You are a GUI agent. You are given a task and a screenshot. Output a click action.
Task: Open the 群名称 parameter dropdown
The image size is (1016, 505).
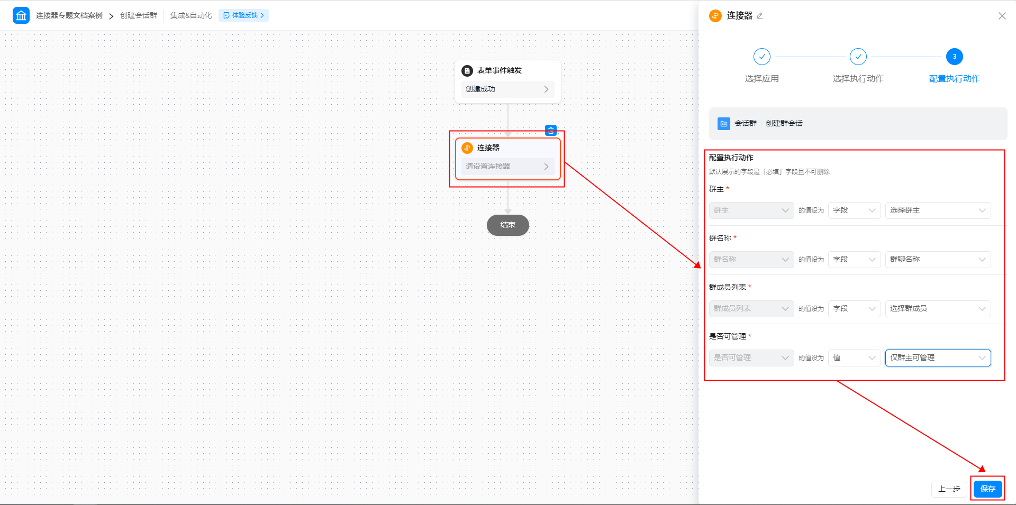pos(751,260)
